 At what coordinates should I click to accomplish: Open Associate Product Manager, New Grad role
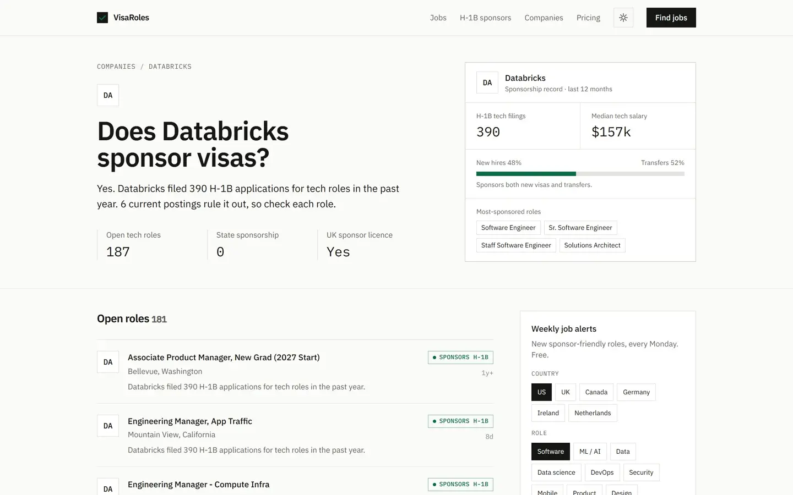(x=224, y=358)
